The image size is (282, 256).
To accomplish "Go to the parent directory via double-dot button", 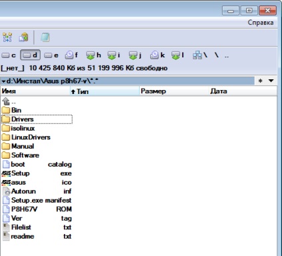I will coord(226,55).
